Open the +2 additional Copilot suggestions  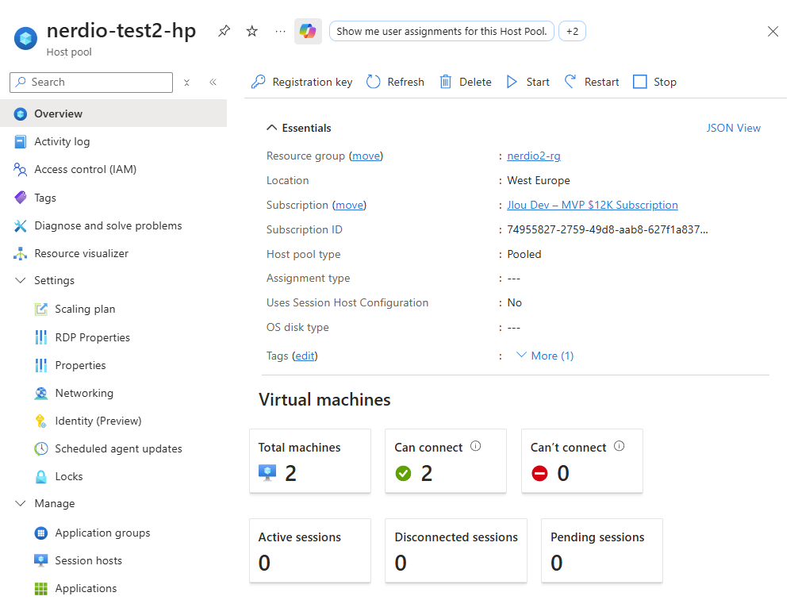pos(572,31)
